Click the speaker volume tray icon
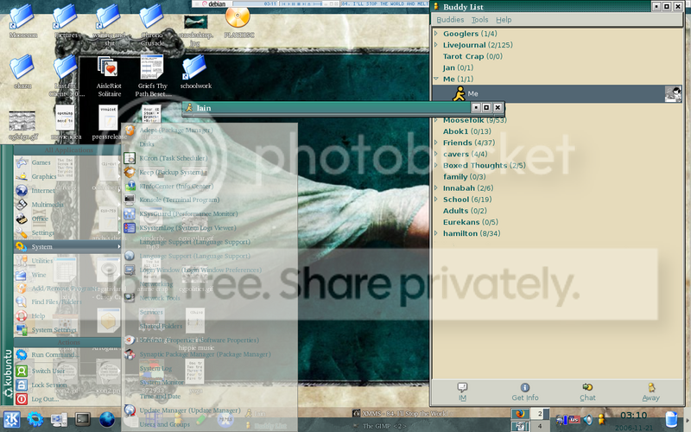Image resolution: width=691 pixels, height=432 pixels. (587, 419)
